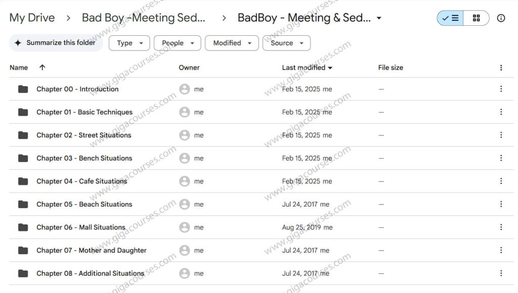Open the Modified filter dropdown
Image resolution: width=518 pixels, height=293 pixels.
[232, 43]
